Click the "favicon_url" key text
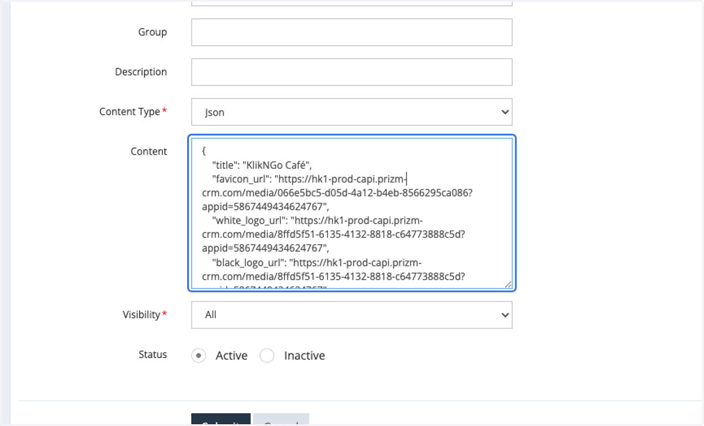 click(242, 179)
